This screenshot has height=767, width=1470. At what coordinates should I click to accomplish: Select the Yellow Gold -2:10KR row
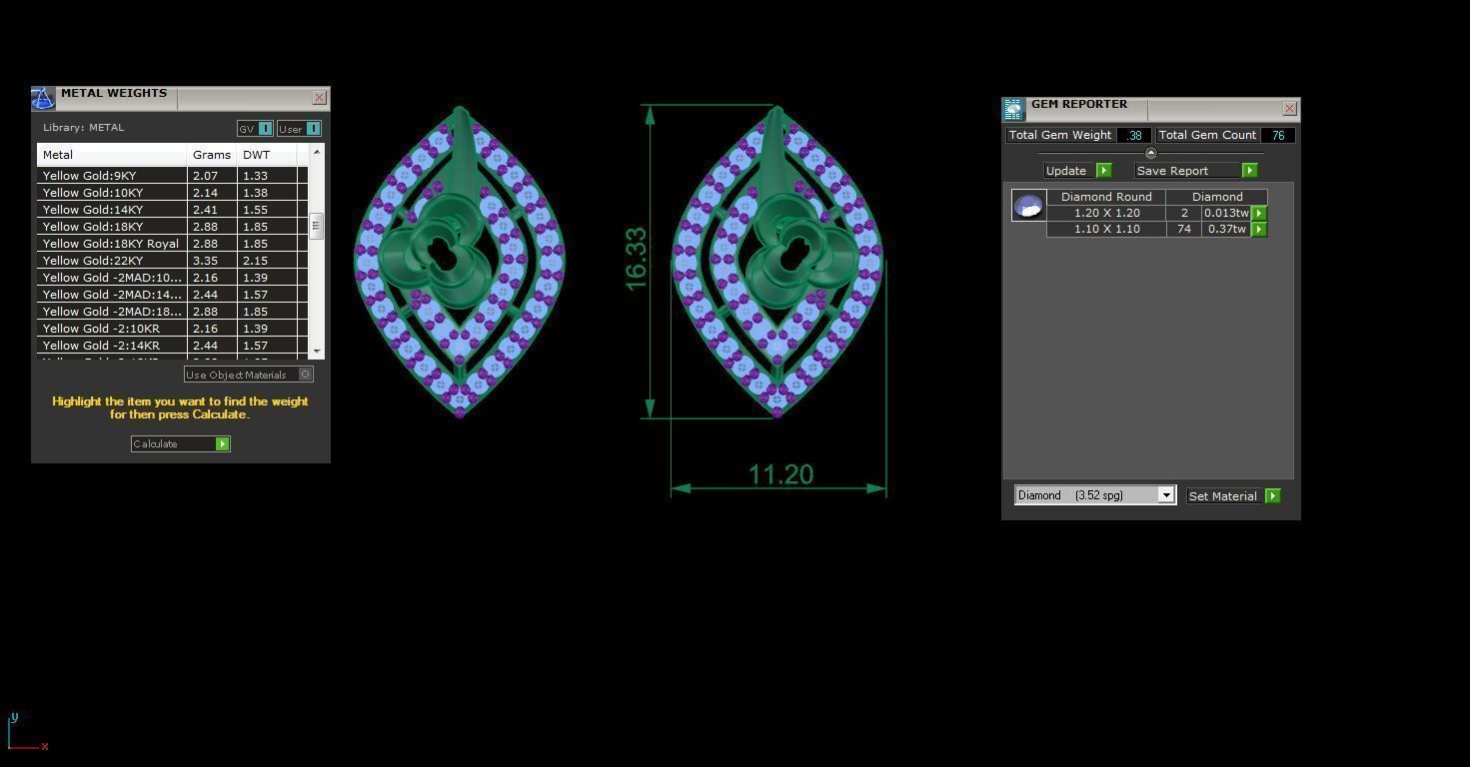172,329
